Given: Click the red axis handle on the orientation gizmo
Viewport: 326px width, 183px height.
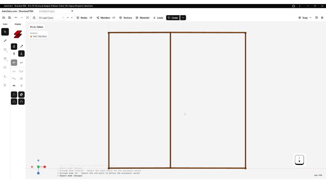Looking at the screenshot, I should point(45,167).
